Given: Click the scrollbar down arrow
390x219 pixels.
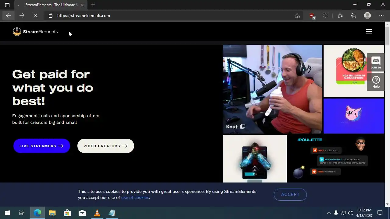Looking at the screenshot, I should pyautogui.click(x=387, y=204).
